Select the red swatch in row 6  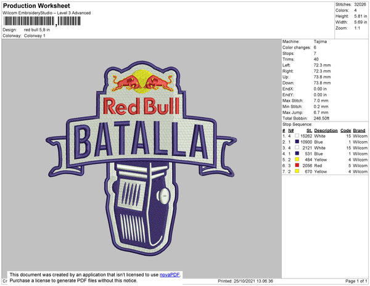coord(297,165)
